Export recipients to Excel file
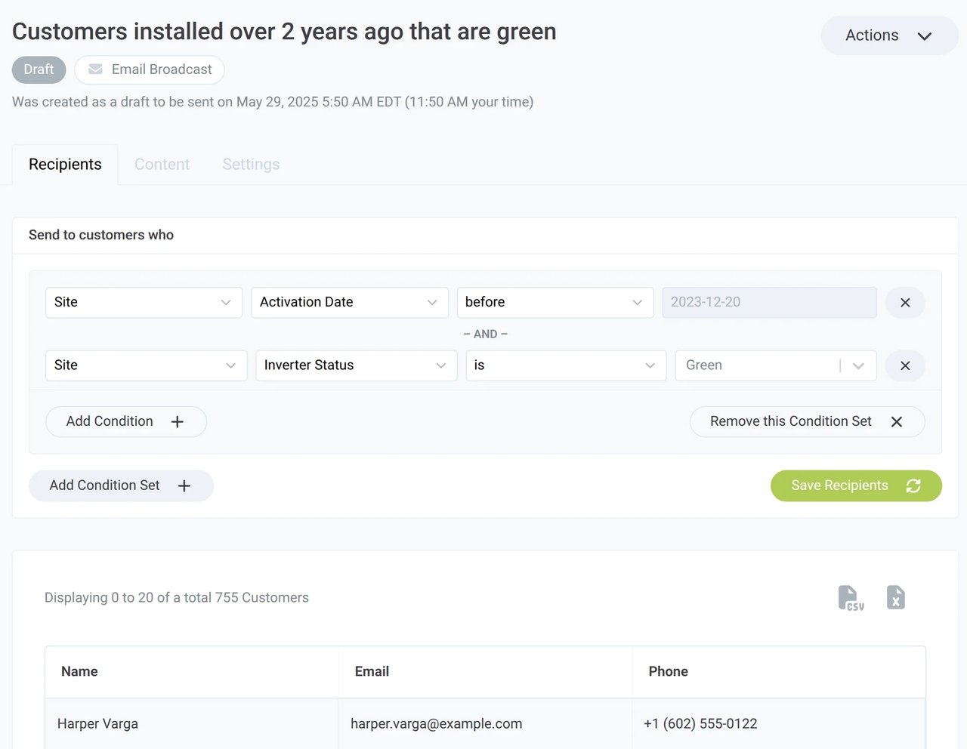This screenshot has height=749, width=967. pos(895,598)
